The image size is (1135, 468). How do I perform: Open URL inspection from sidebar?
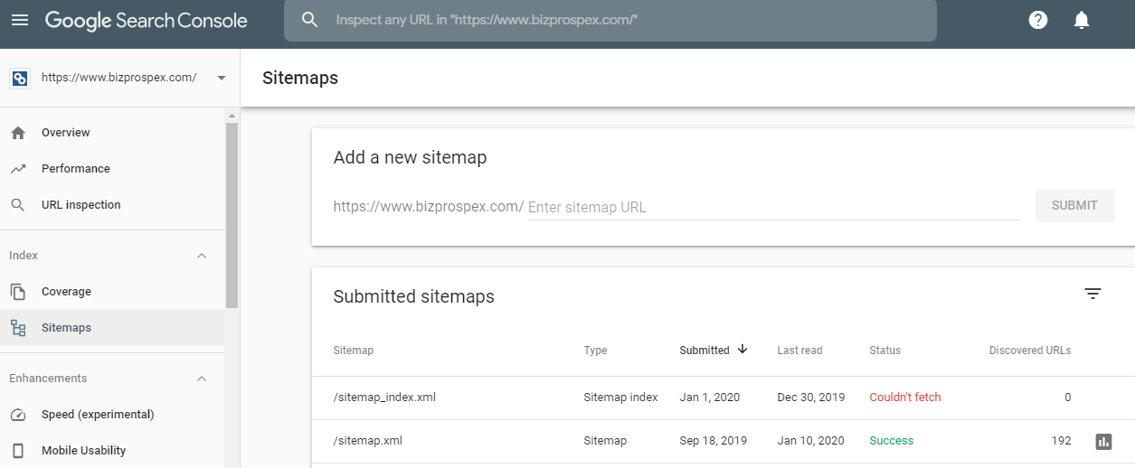tap(80, 205)
